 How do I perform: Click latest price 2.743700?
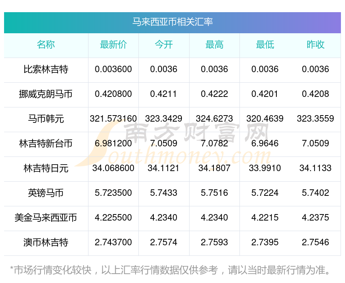click(x=113, y=242)
